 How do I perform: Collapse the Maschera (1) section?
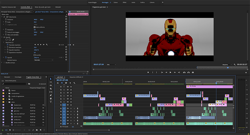4,42
